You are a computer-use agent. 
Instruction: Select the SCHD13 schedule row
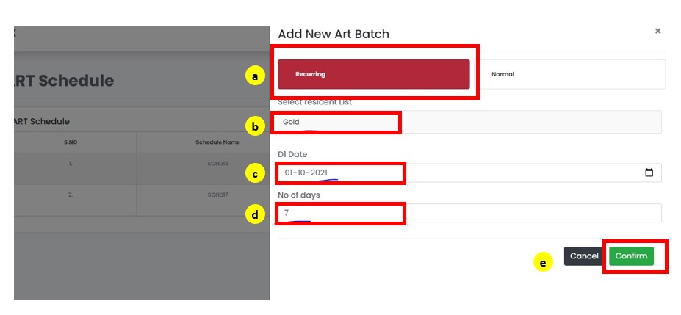pos(218,163)
